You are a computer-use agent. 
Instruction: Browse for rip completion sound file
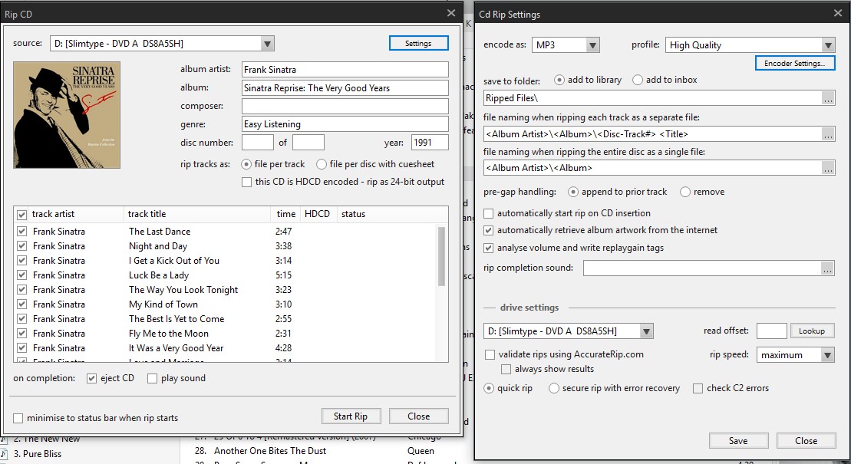click(827, 268)
